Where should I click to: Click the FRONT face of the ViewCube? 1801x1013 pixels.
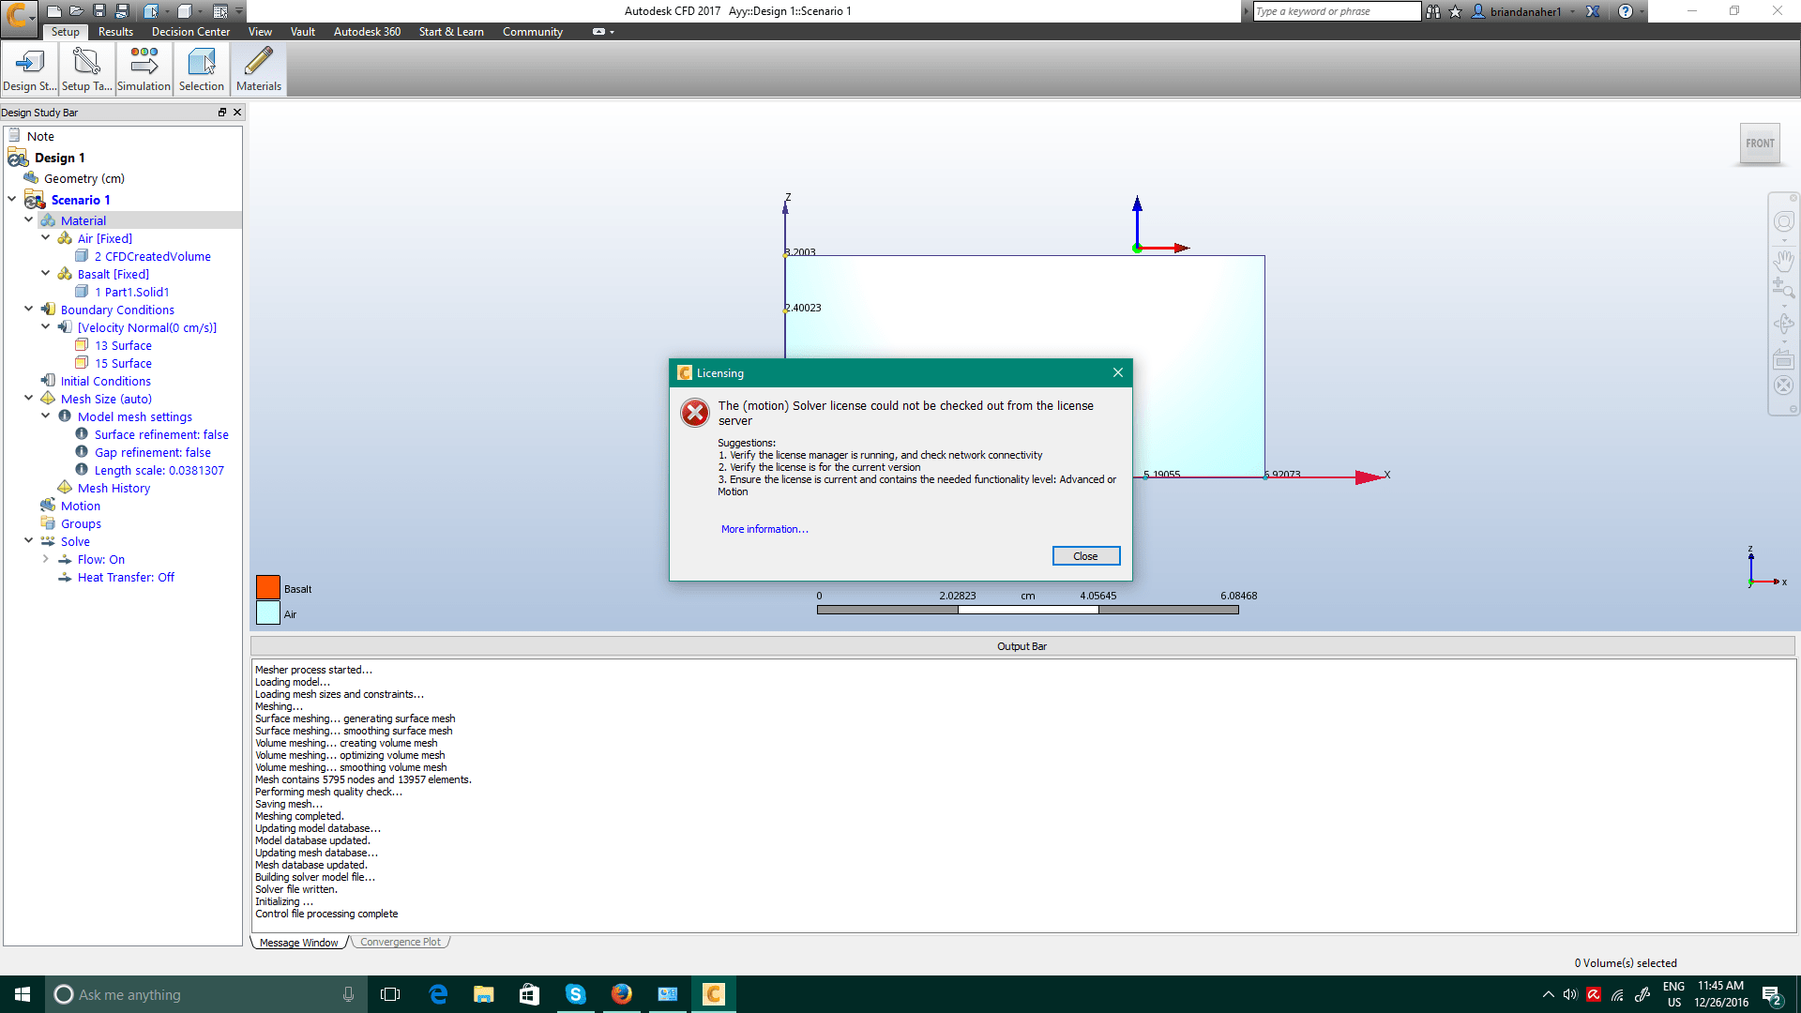(1760, 144)
